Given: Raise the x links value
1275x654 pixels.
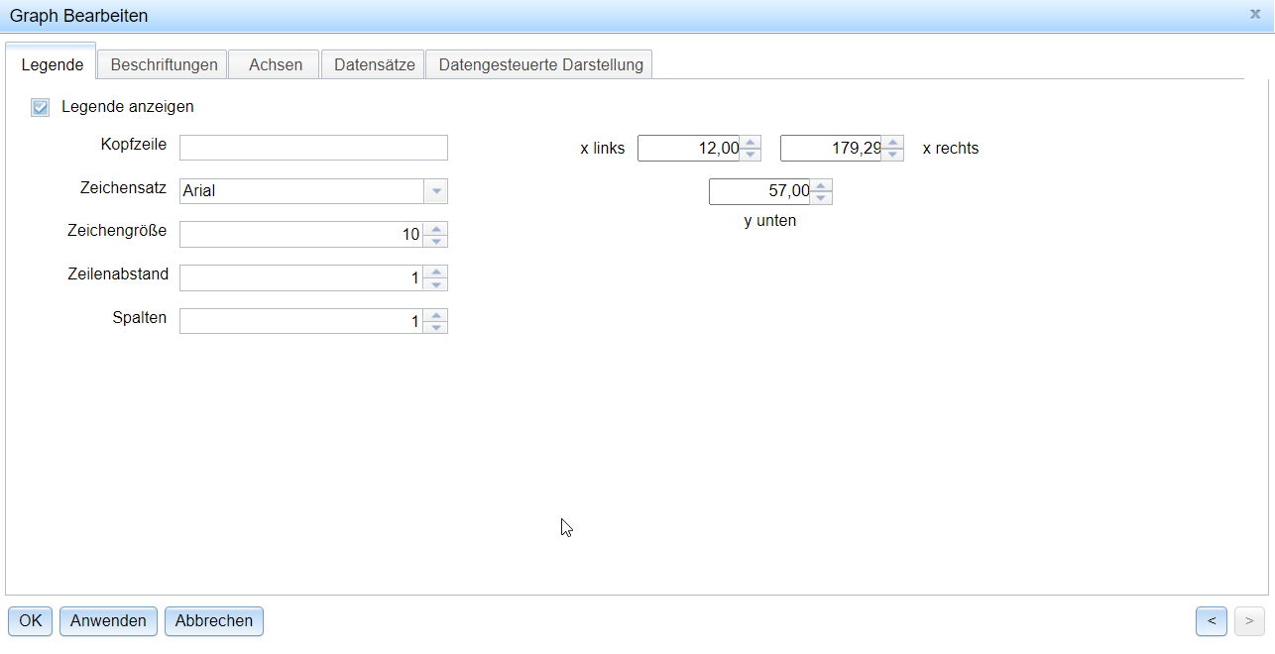Looking at the screenshot, I should click(751, 142).
